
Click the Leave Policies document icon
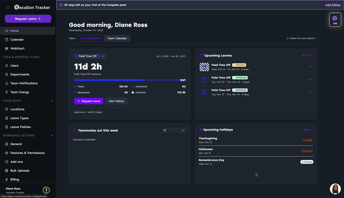click(6, 127)
